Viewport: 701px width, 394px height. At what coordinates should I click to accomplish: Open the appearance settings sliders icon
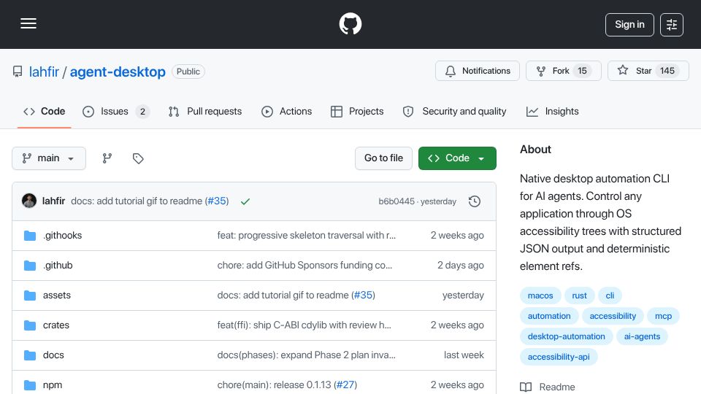(x=672, y=25)
